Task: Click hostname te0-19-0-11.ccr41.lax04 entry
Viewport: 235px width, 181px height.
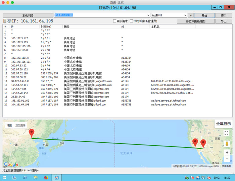Action: [x=172, y=81]
